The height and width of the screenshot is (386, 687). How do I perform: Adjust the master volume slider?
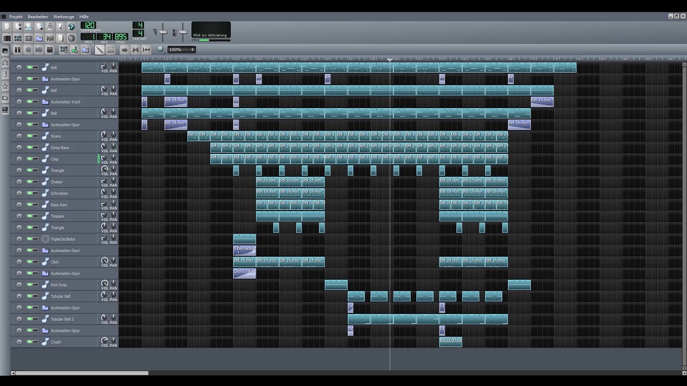(x=163, y=32)
